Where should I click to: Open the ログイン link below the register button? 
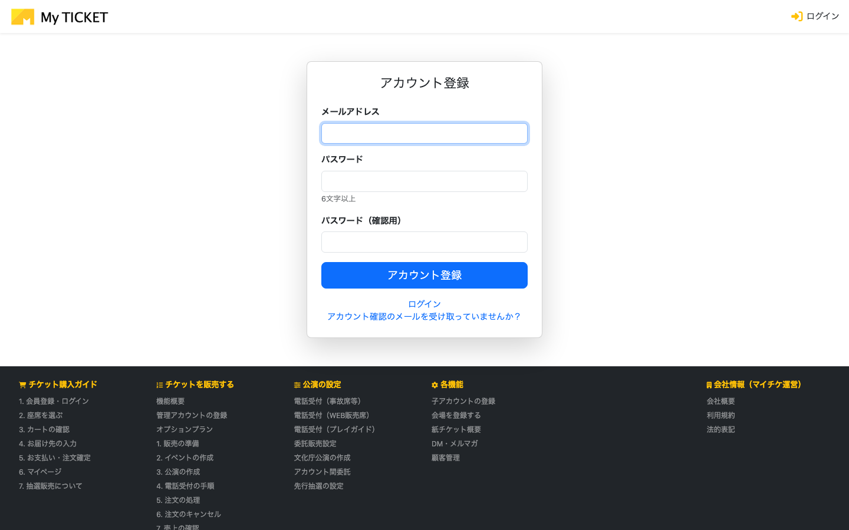424,304
